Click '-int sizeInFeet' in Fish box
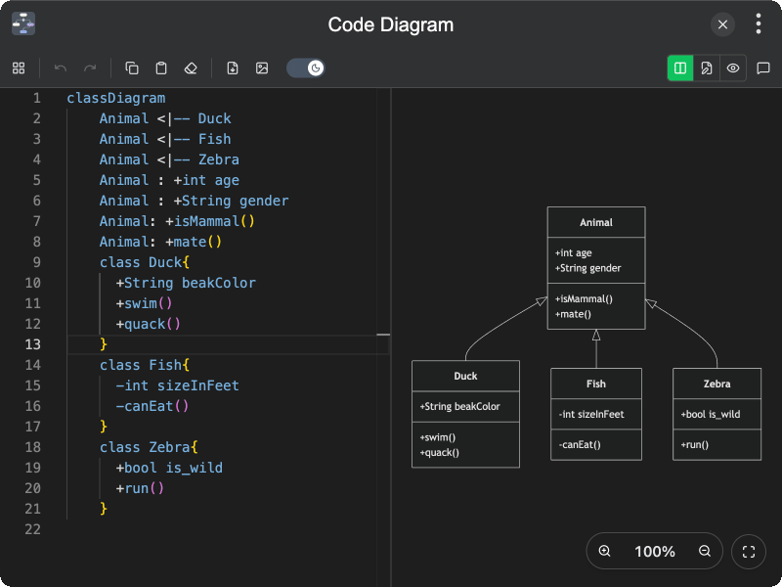This screenshot has height=587, width=782. click(x=591, y=414)
